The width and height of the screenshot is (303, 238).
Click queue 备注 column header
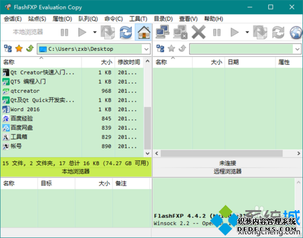point(132,183)
